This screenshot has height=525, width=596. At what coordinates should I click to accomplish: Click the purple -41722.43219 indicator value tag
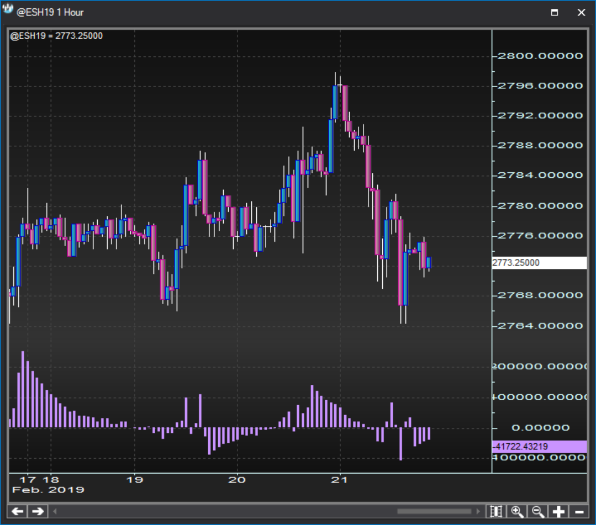coord(539,447)
